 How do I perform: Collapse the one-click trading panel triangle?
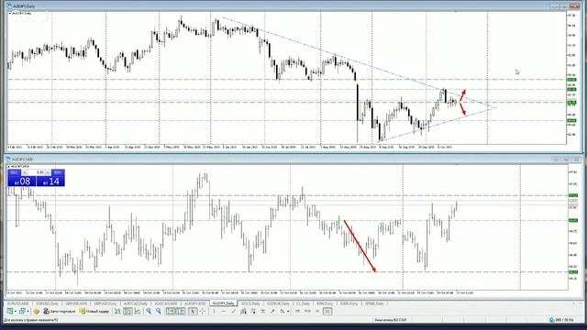(x=9, y=166)
